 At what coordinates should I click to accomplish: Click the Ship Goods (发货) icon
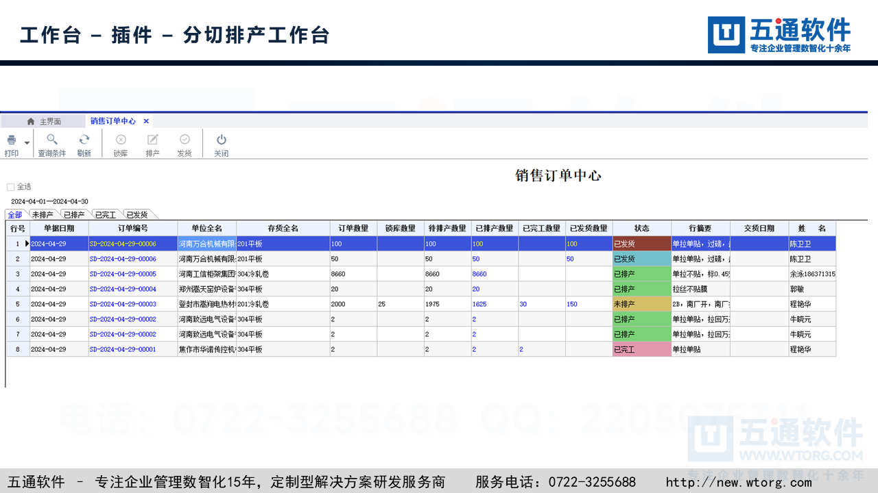click(185, 140)
